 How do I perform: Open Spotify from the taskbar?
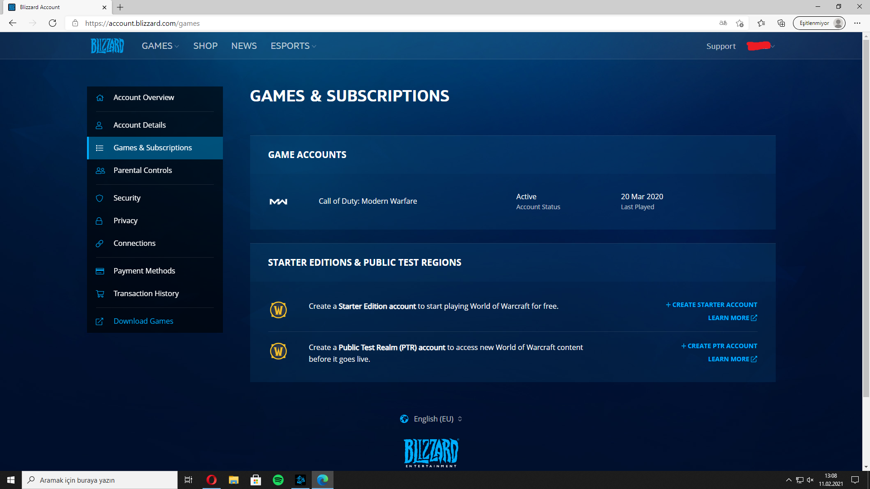[x=278, y=480]
